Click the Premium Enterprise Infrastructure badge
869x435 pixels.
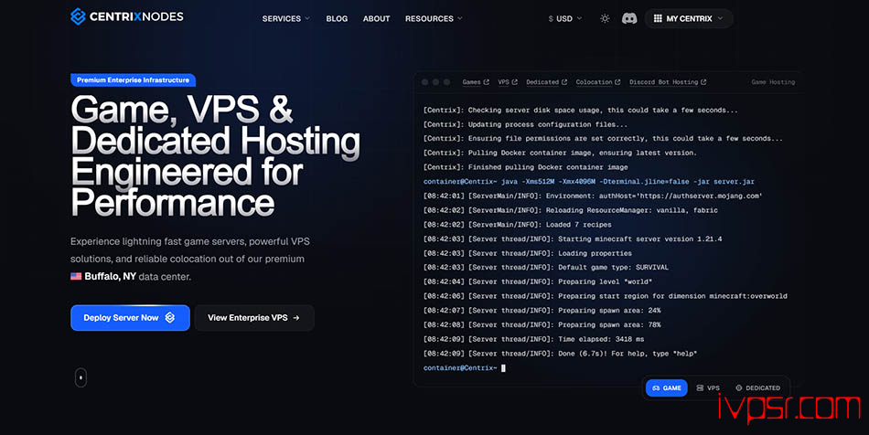(x=133, y=80)
